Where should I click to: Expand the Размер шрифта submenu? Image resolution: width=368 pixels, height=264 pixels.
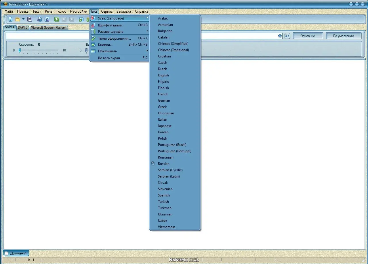coord(119,32)
